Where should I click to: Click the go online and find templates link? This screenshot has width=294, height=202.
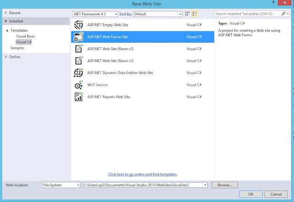point(142,174)
